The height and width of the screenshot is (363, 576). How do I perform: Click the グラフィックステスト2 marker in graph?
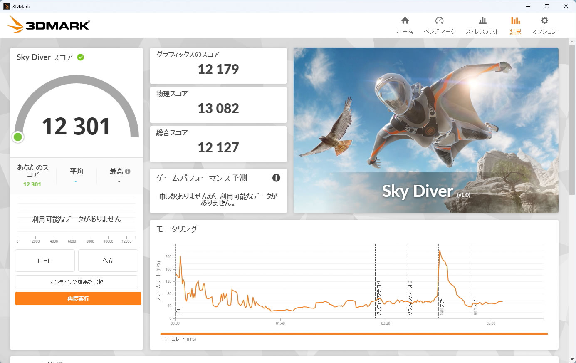410,298
